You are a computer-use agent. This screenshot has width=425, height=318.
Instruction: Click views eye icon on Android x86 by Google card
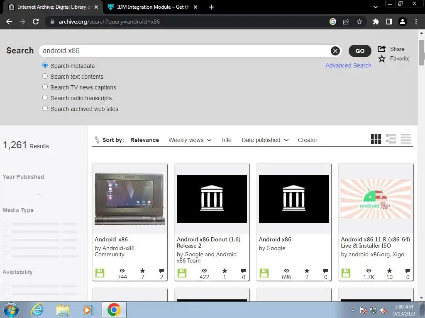[286, 271]
